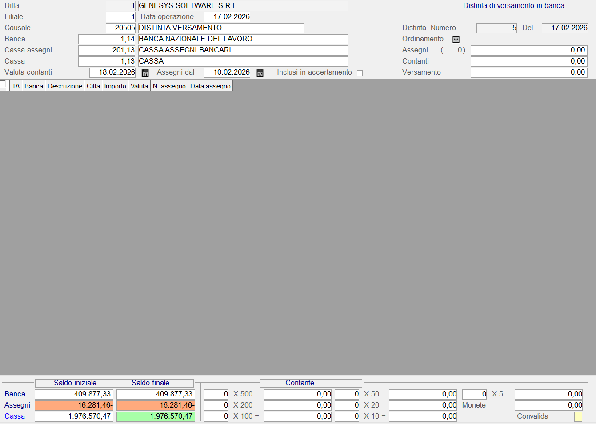Toggle the Ordinamento checkbox
The image size is (596, 424).
pos(456,40)
